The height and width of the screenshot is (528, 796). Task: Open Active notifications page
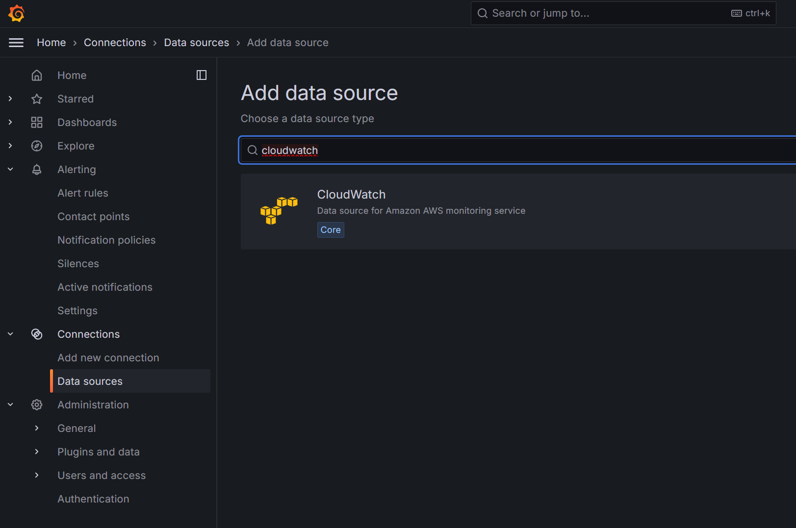pos(105,287)
